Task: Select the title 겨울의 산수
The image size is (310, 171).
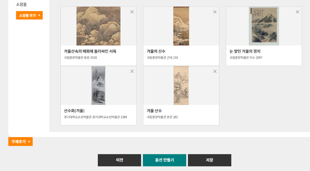Action: [156, 51]
